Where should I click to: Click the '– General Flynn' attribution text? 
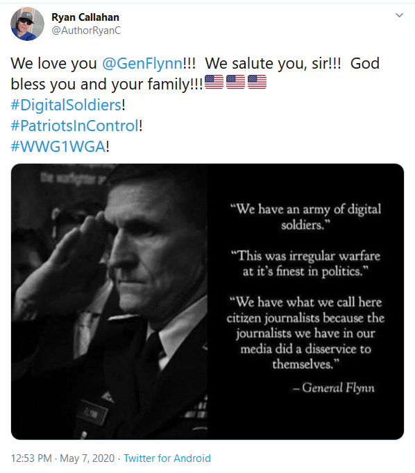334,388
